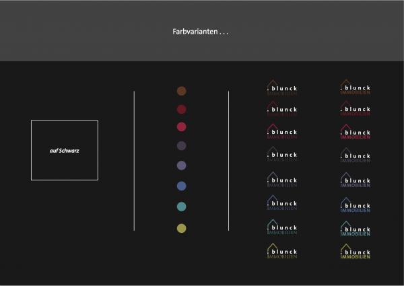Click the crimson-roof logo with dim IMMOBILIEN text

(x=281, y=131)
